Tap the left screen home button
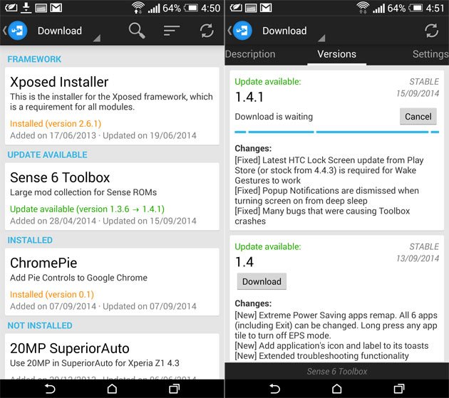 112,389
